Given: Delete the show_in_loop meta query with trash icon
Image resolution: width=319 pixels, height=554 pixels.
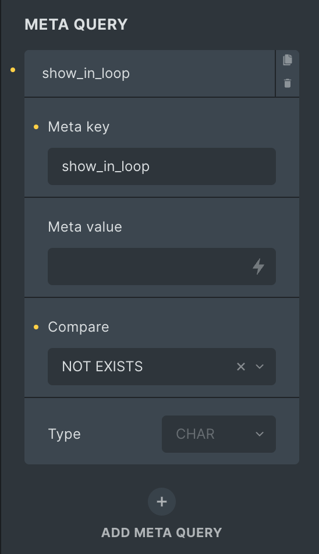Looking at the screenshot, I should (288, 83).
